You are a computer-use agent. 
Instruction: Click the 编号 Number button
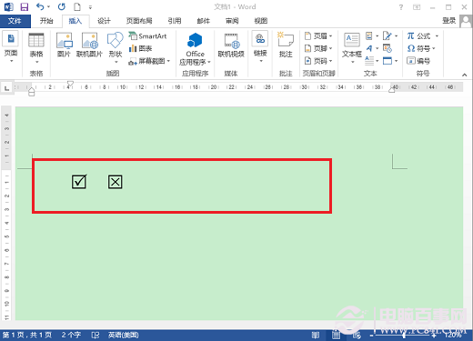[418, 61]
